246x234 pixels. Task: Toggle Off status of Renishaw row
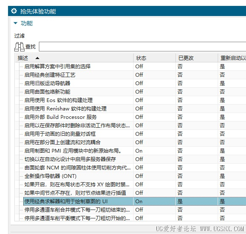point(139,109)
